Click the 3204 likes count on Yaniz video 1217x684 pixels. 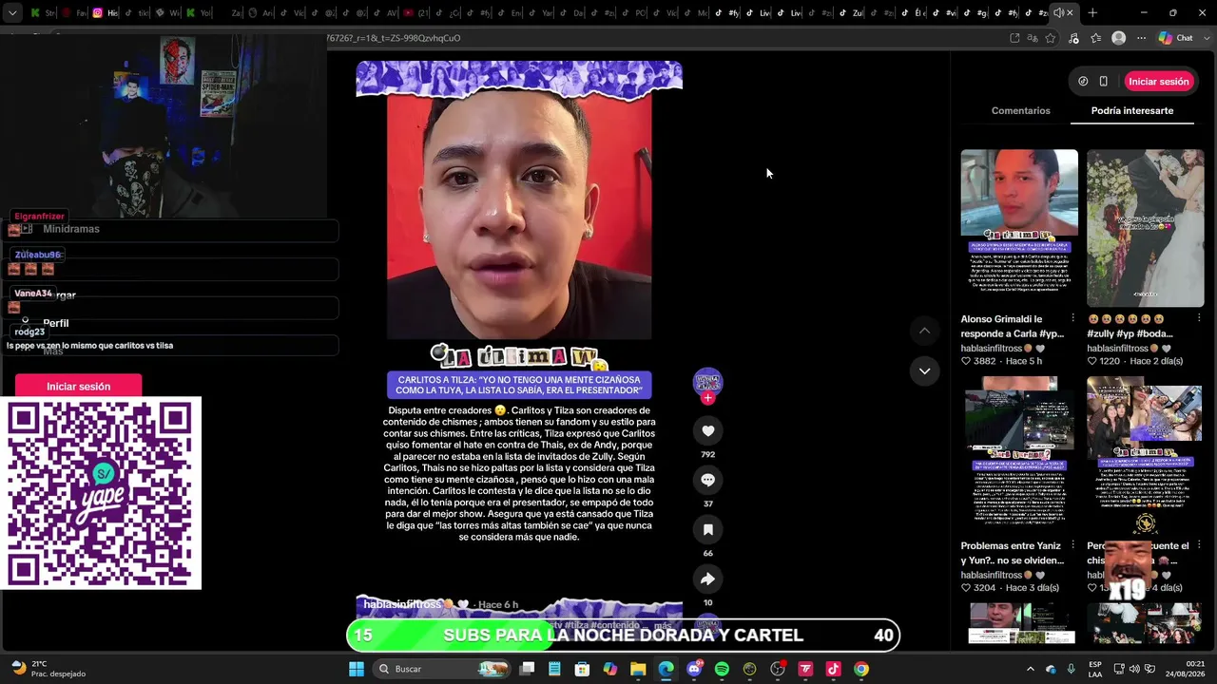click(x=978, y=588)
